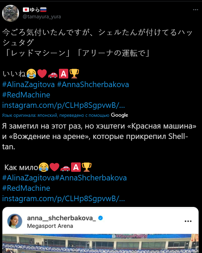Open the cat profile avatar of tamayura_yura
The width and height of the screenshot is (202, 253).
coord(10,13)
